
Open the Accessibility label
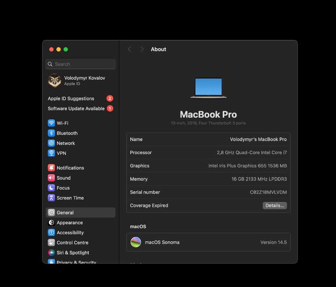coord(70,232)
